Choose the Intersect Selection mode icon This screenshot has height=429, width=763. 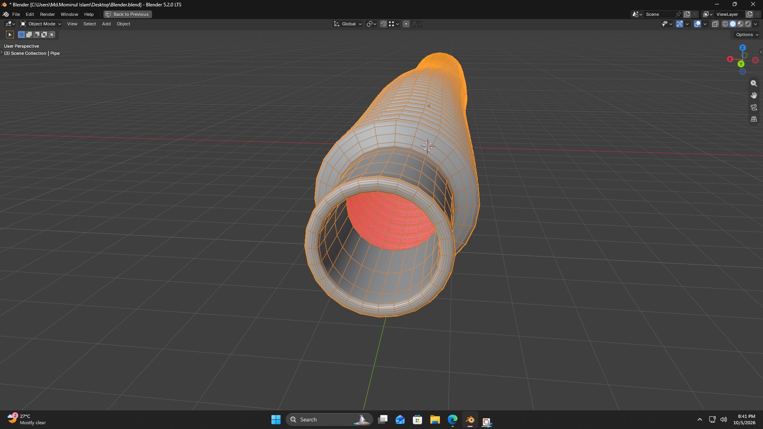(52, 35)
